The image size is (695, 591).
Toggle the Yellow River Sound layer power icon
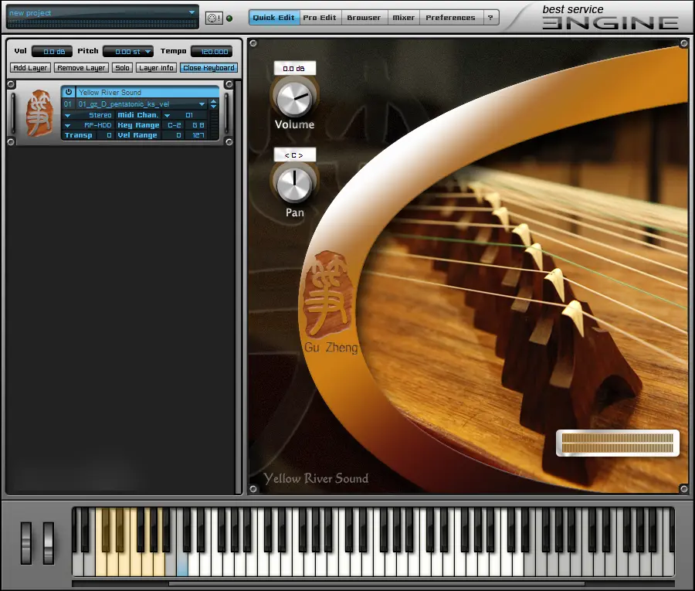68,92
